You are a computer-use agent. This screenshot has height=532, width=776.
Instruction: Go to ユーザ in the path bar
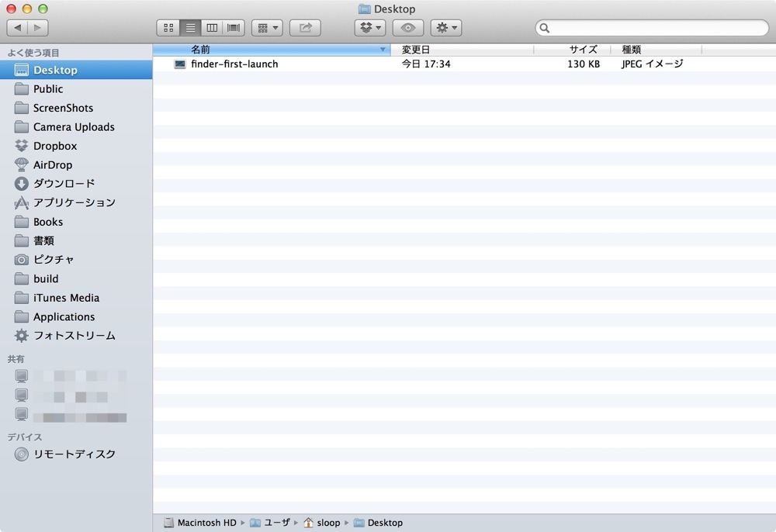point(270,523)
